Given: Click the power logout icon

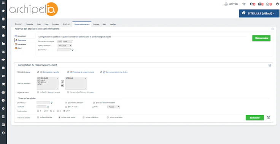Looking at the screenshot, I should [x=277, y=4].
